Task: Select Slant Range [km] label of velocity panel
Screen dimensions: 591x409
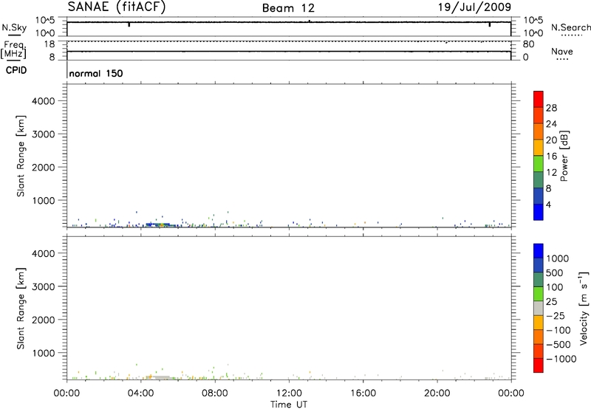Action: click(21, 309)
